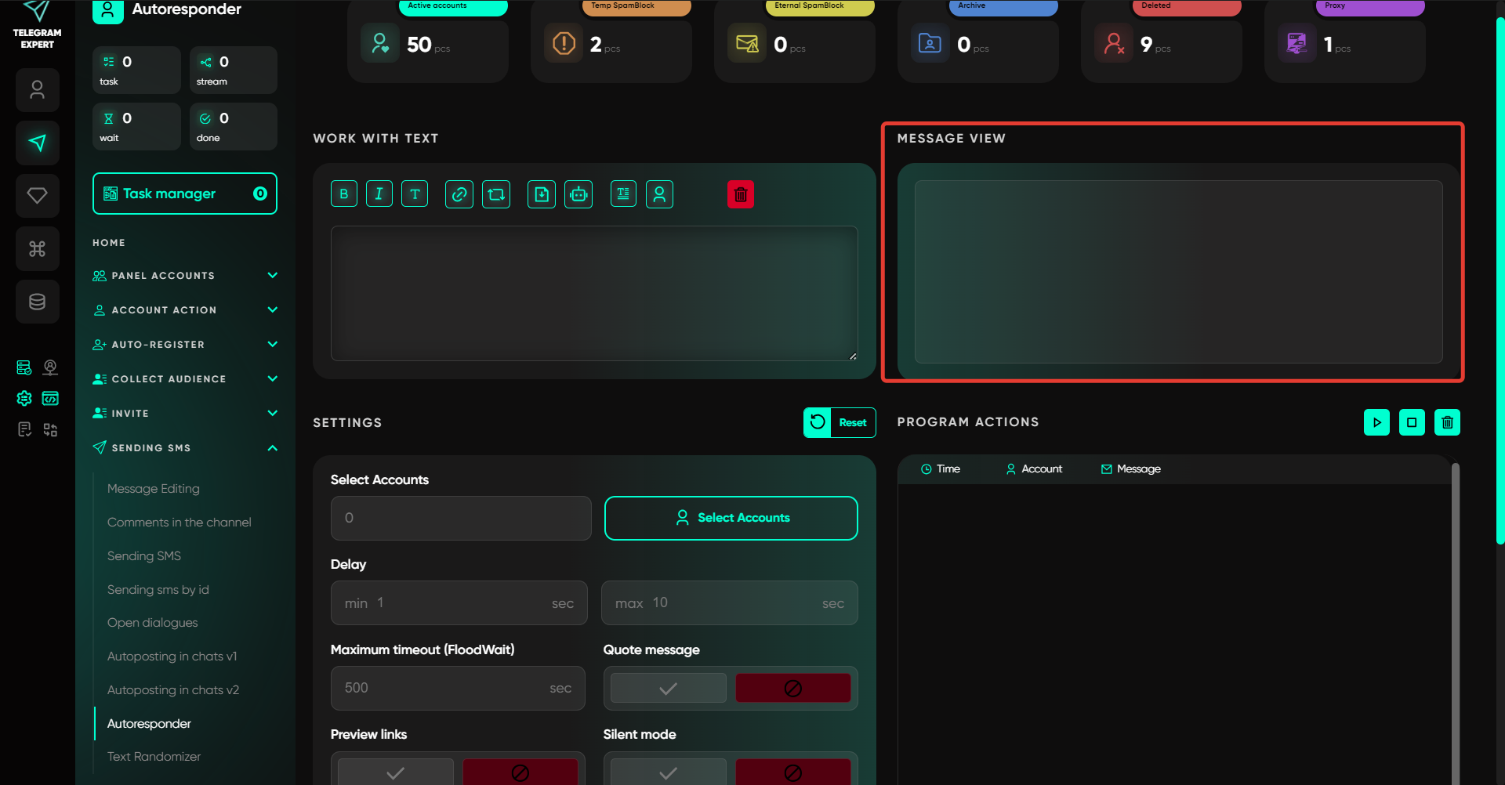Start the program with the play icon
This screenshot has width=1505, height=785.
[x=1376, y=422]
